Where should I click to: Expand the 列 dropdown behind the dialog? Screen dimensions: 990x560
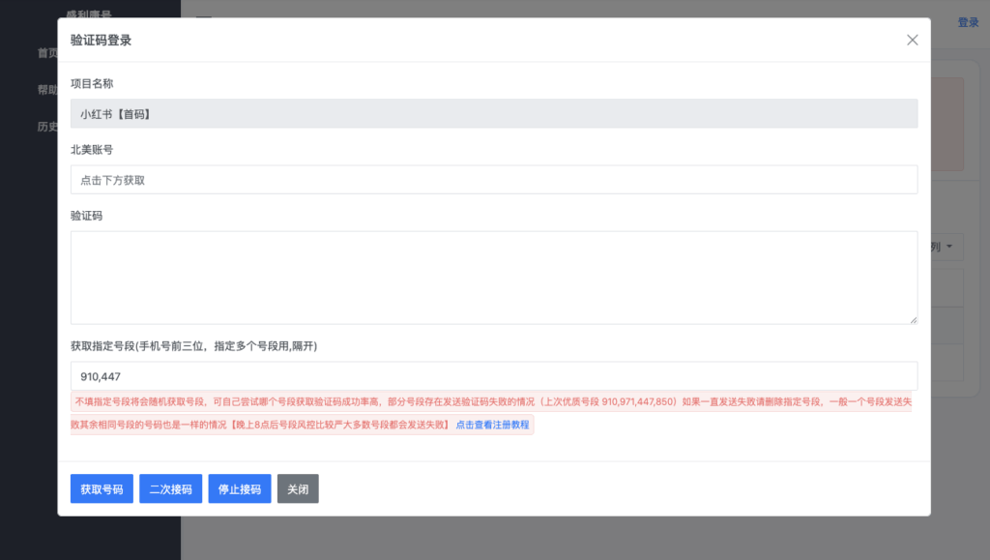[946, 248]
